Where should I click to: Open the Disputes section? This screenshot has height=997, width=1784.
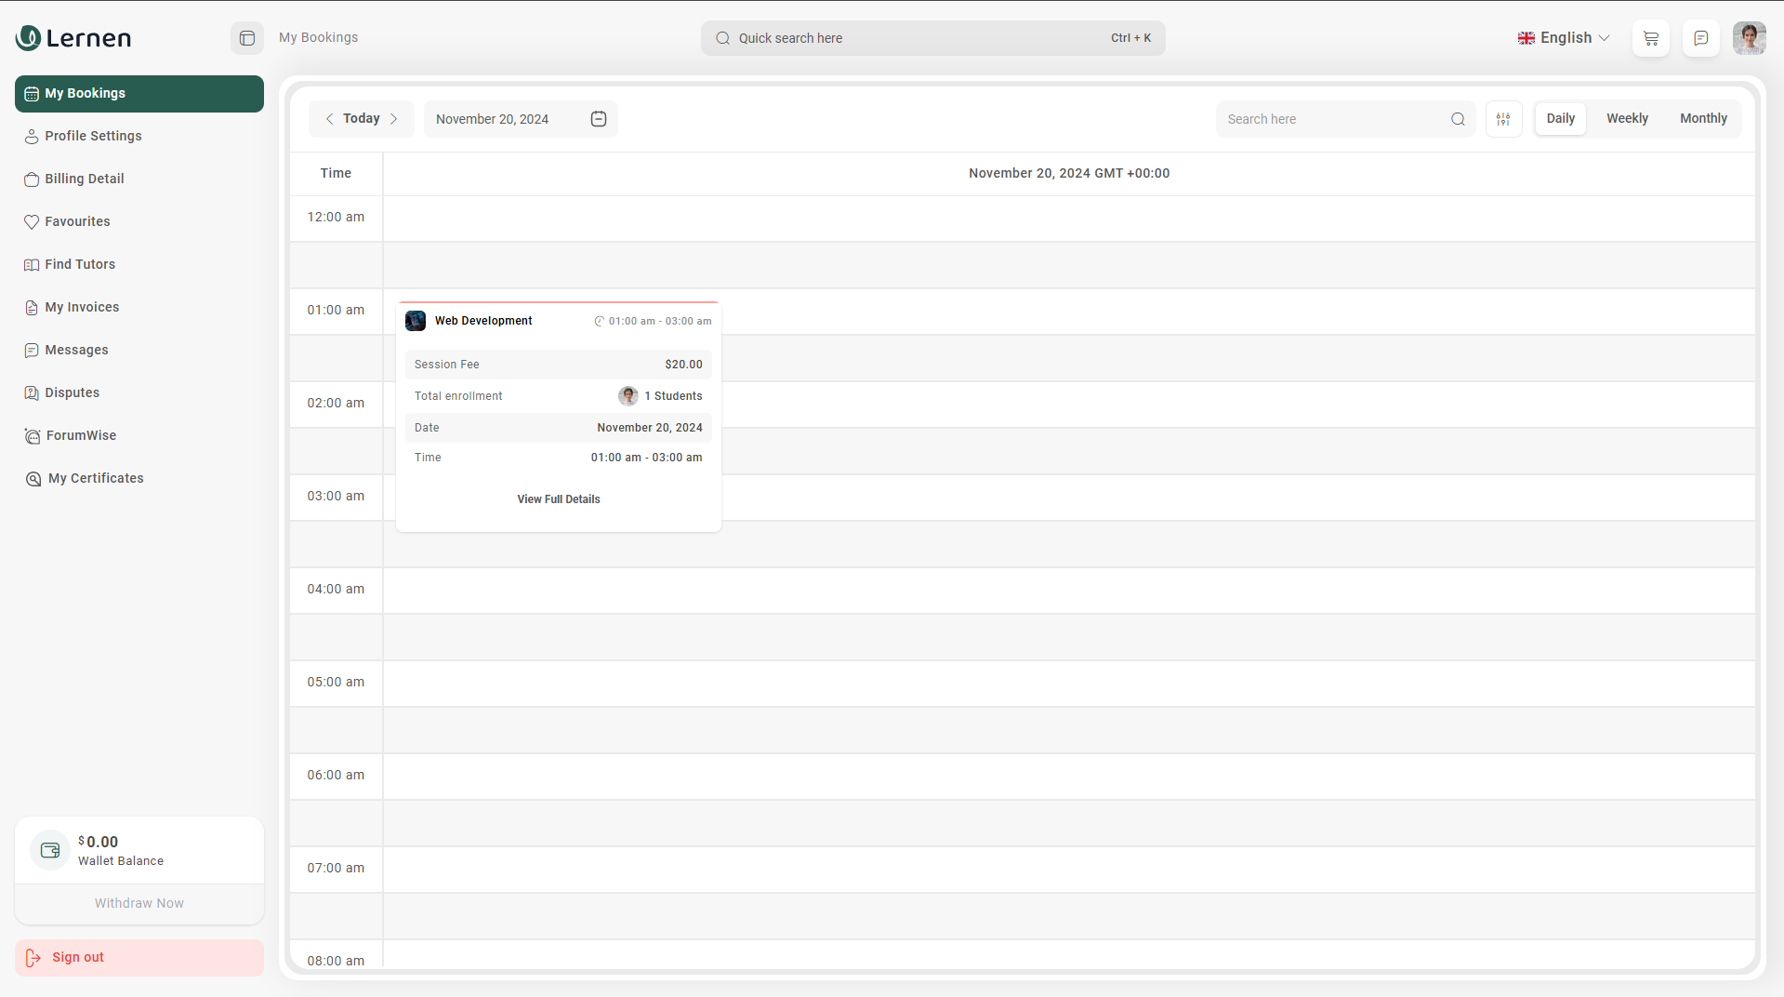pos(72,392)
